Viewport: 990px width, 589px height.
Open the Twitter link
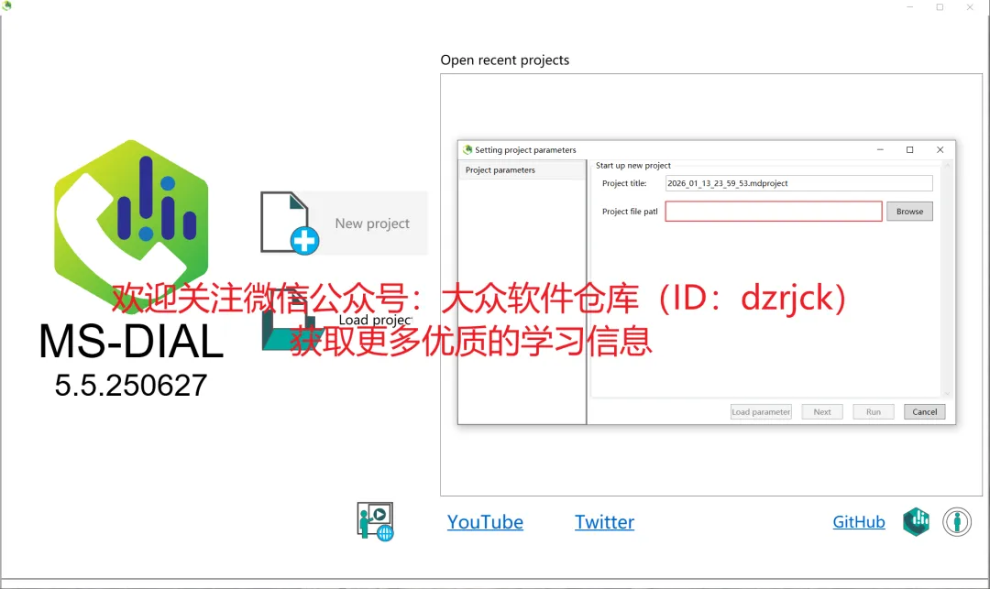pos(604,522)
